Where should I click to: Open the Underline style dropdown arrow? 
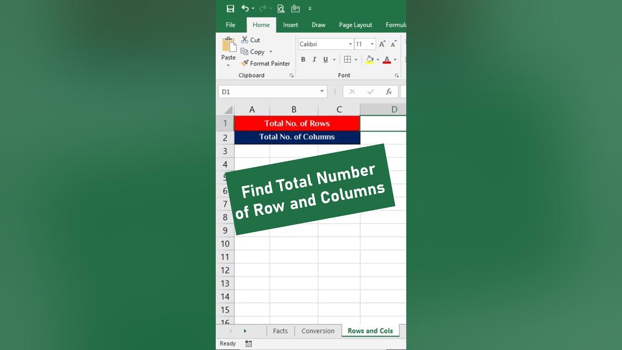(334, 60)
